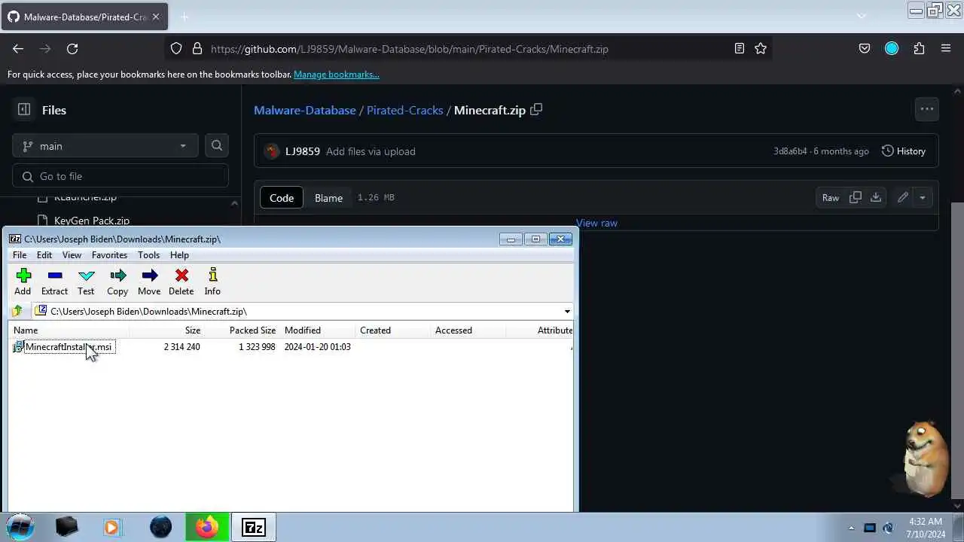Open Firefox extensions puzzle icon
Screen dimensions: 964x542
click(x=919, y=49)
